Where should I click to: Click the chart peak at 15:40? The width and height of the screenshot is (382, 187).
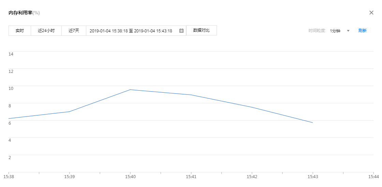pos(130,90)
